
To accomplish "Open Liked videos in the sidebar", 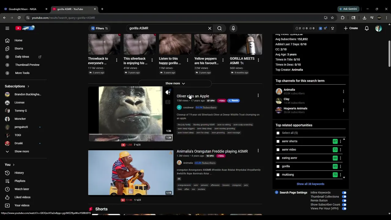I will coord(22,197).
